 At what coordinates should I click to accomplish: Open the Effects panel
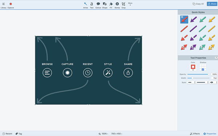[195, 133]
